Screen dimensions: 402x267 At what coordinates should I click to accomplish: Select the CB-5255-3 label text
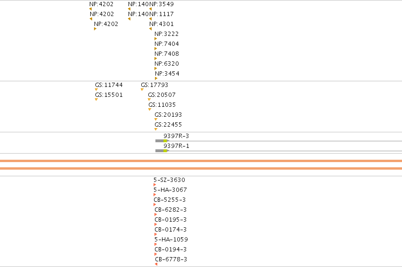click(x=170, y=200)
